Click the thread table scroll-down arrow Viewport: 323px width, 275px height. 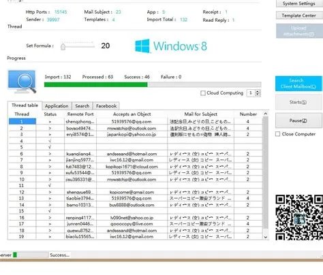pos(265,237)
